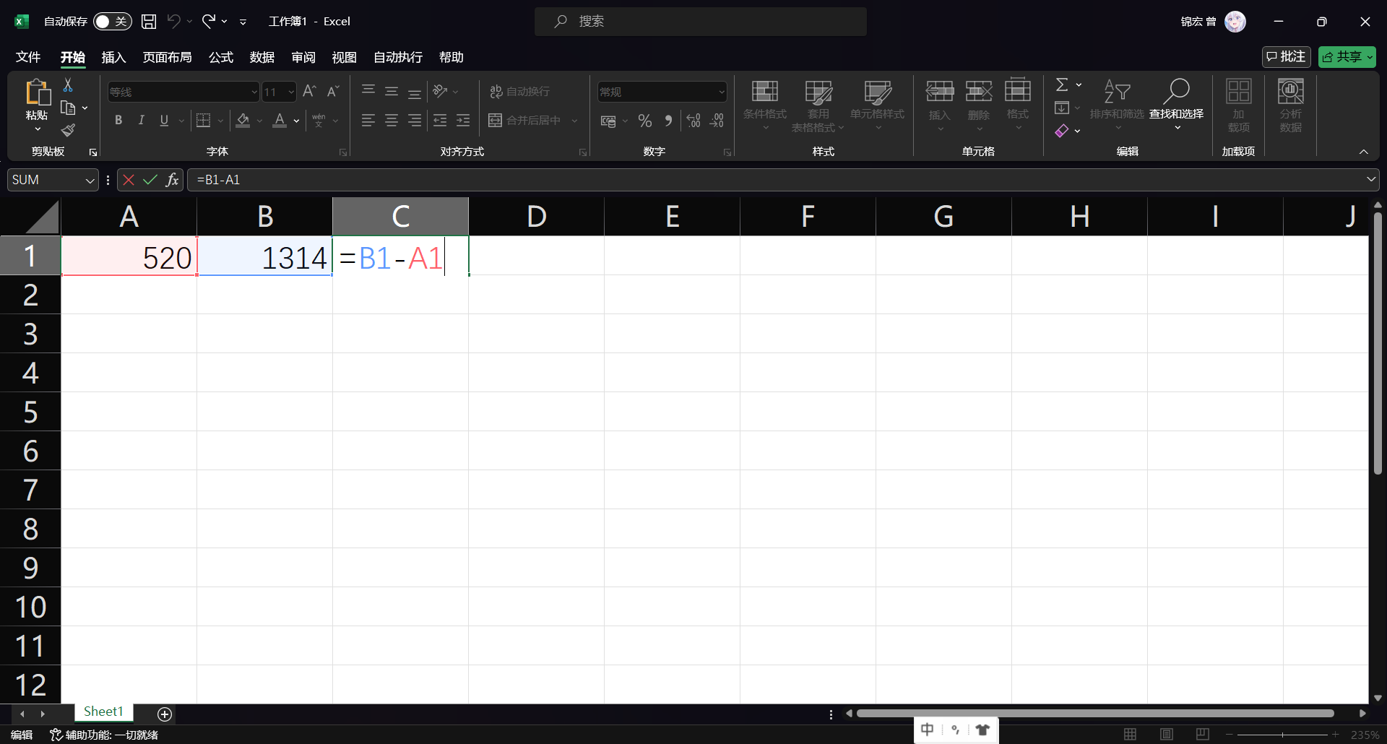The height and width of the screenshot is (744, 1387).
Task: Click the Paste clipboard icon
Action: (37, 92)
